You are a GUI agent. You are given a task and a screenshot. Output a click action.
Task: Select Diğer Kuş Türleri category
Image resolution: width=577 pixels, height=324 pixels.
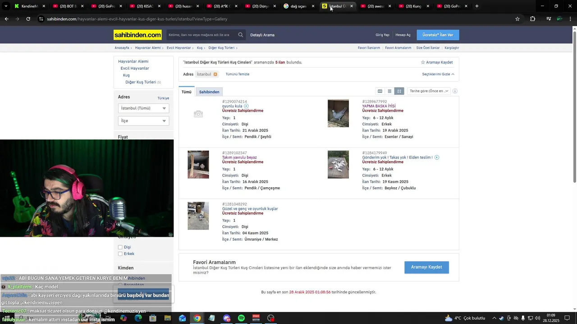pyautogui.click(x=141, y=82)
